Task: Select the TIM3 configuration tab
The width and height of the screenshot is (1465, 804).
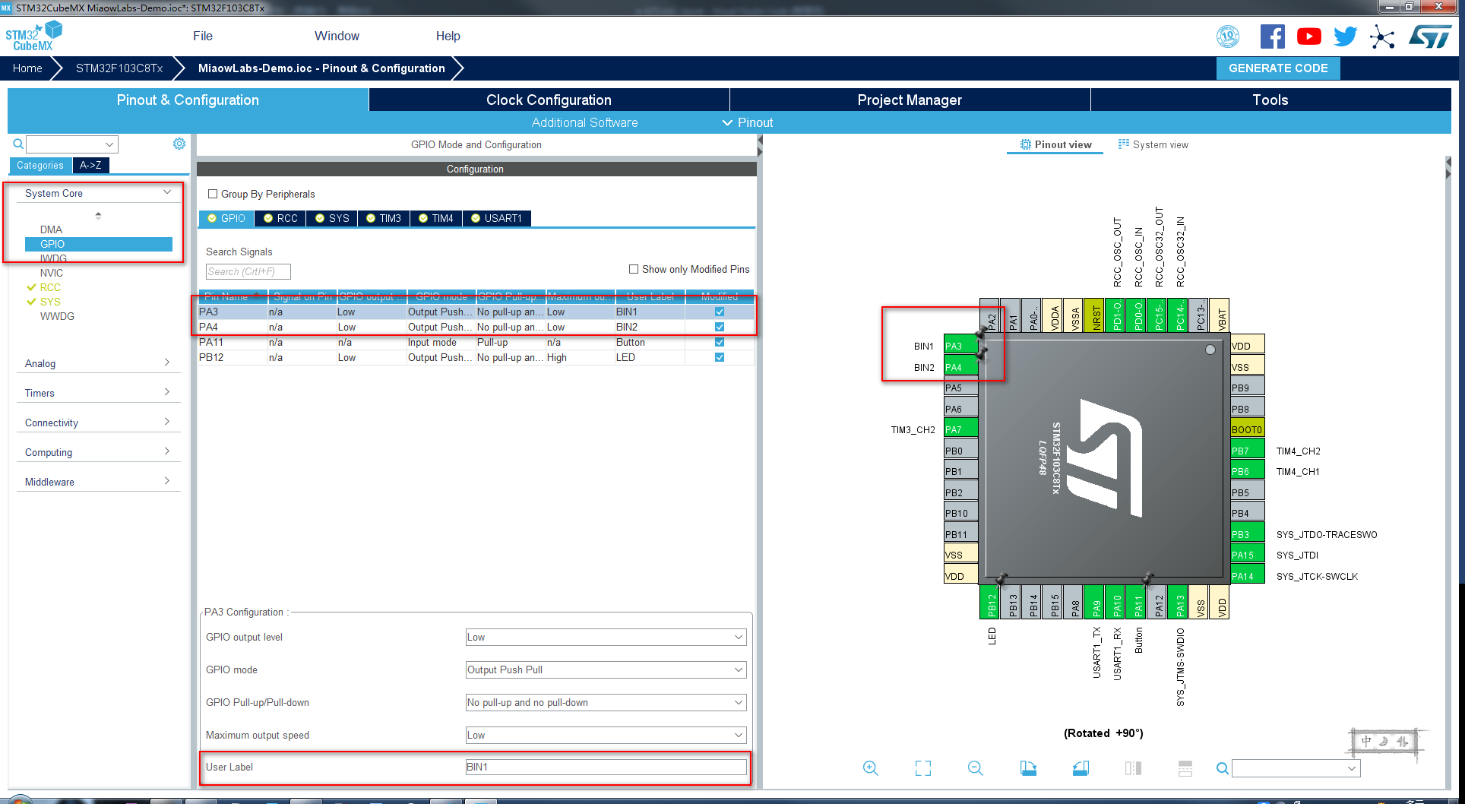Action: coord(383,218)
